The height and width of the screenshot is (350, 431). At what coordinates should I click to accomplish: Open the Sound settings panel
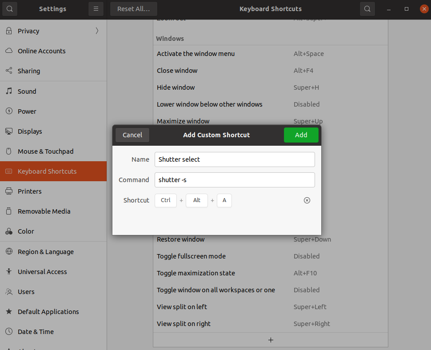pos(53,91)
